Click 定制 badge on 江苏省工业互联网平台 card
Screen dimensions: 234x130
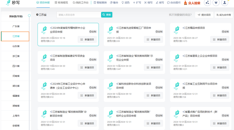click(225, 88)
